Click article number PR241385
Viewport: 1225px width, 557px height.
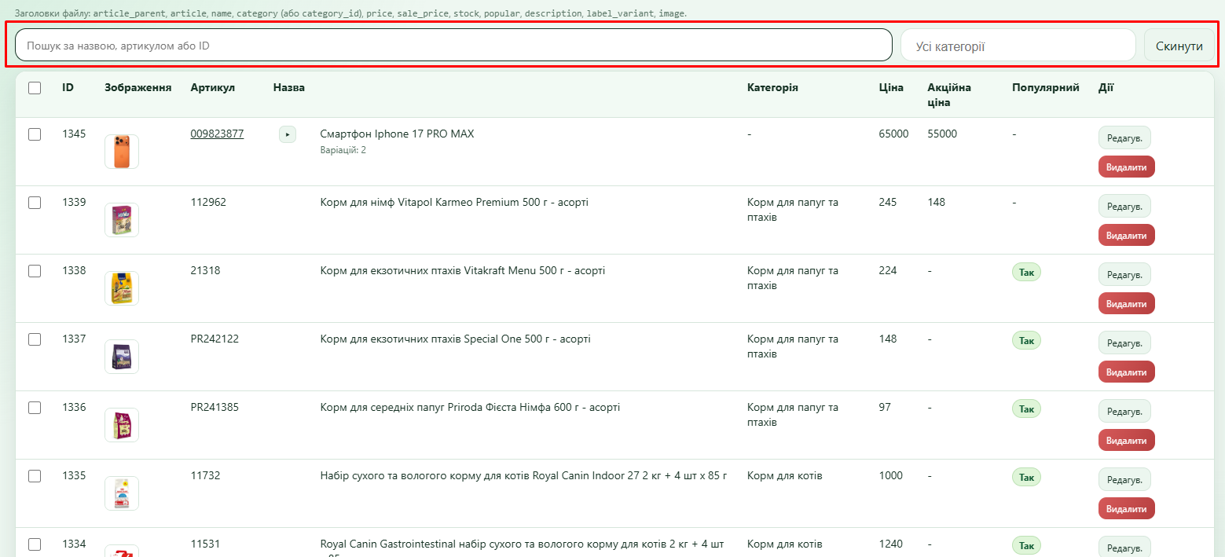[x=215, y=407]
